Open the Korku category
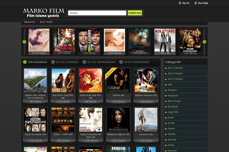Screen dimensions: 229x152 point(171,145)
